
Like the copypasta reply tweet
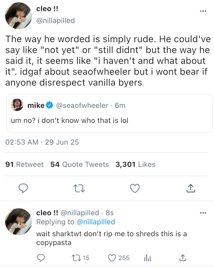point(112,258)
